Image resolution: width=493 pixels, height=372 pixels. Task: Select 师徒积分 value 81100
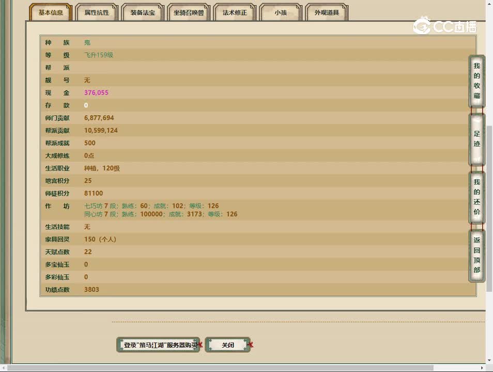[94, 193]
